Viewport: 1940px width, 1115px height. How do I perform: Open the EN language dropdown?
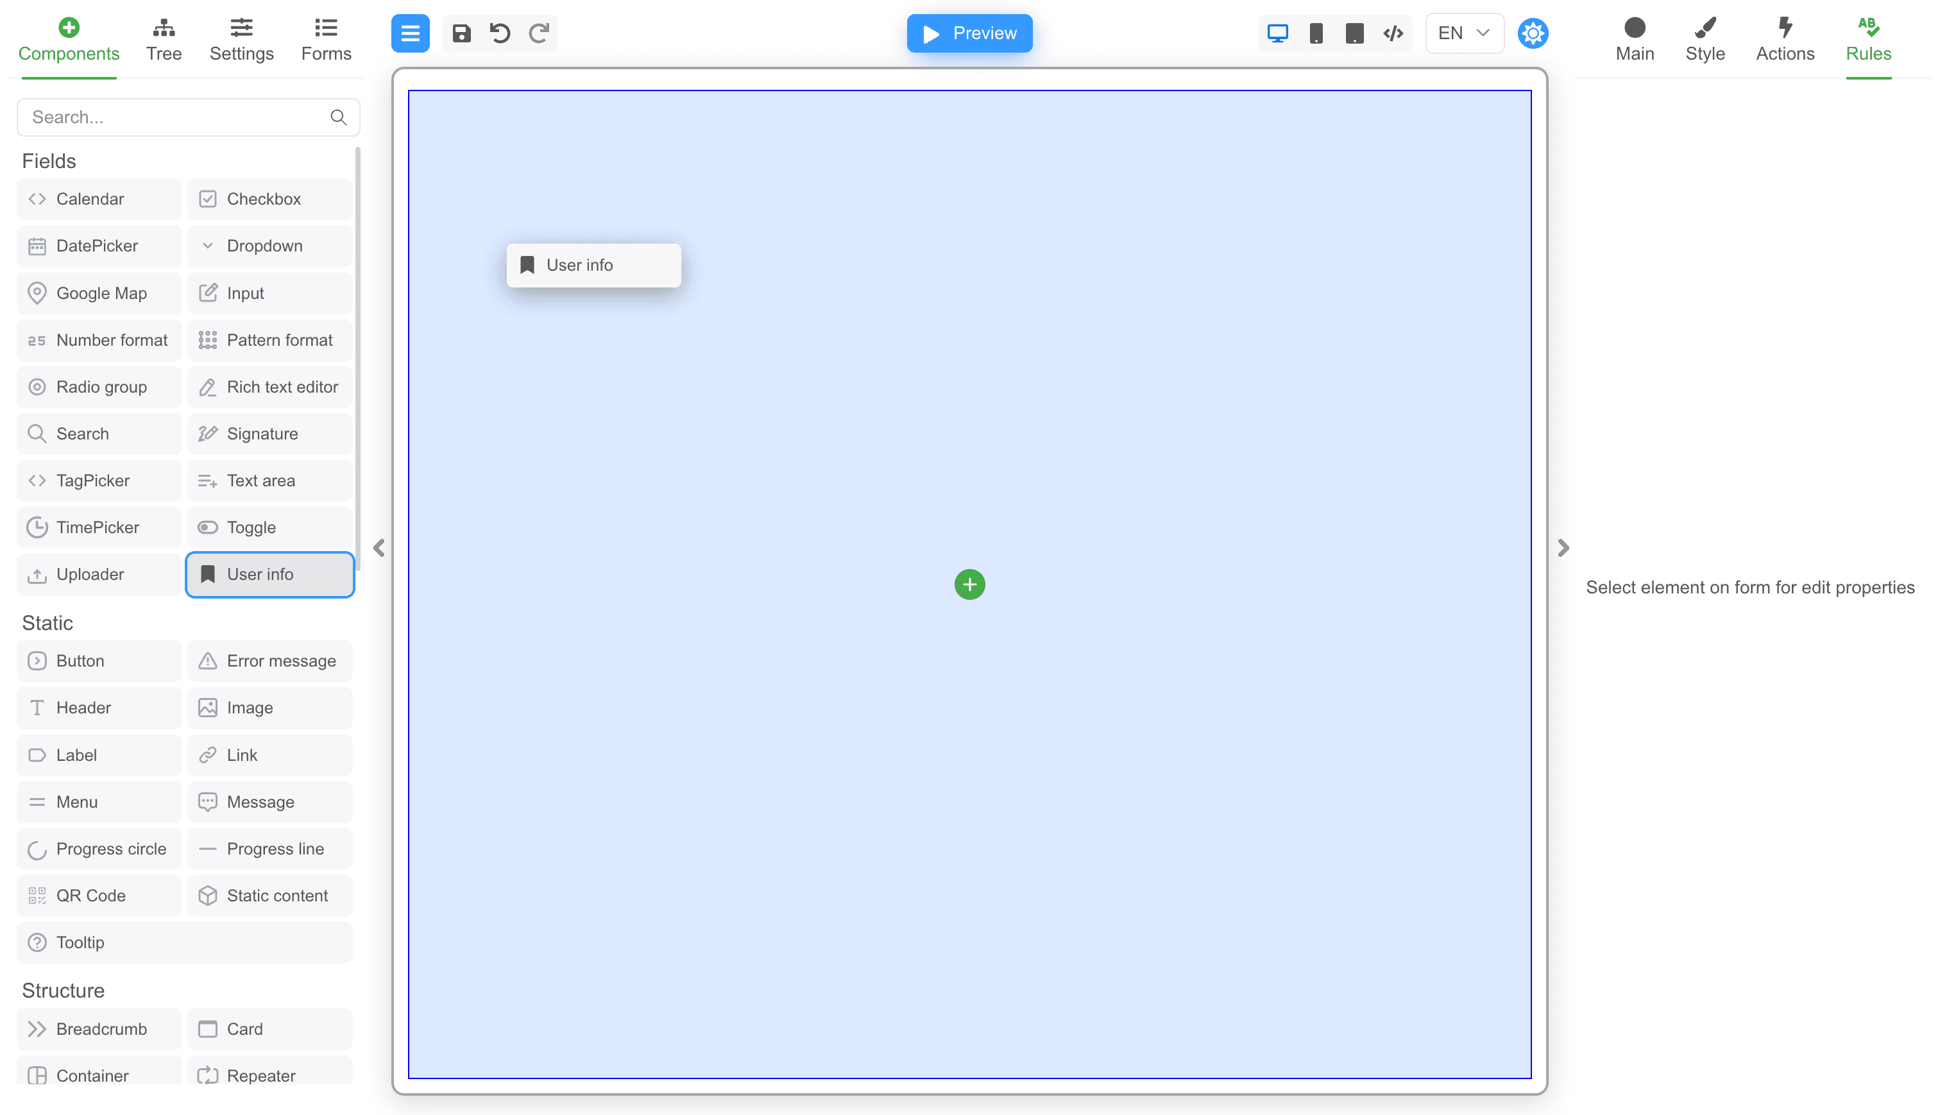[x=1464, y=34]
